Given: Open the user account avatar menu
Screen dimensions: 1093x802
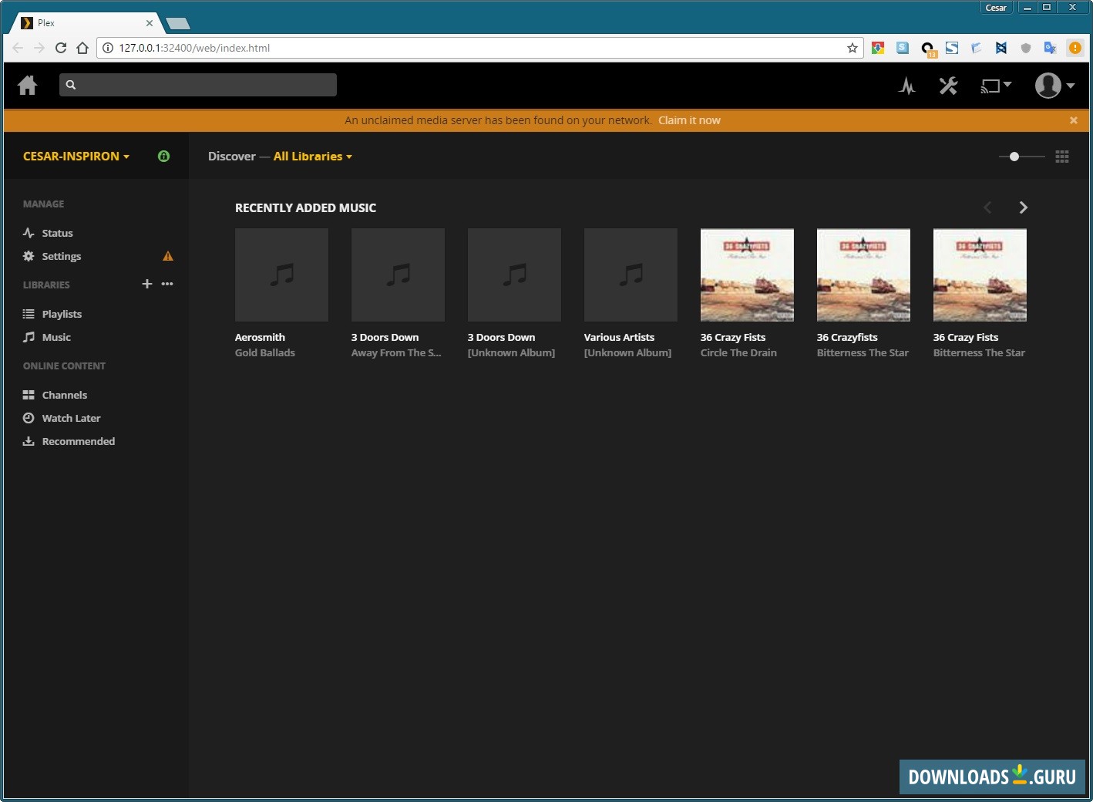Looking at the screenshot, I should click(x=1054, y=86).
